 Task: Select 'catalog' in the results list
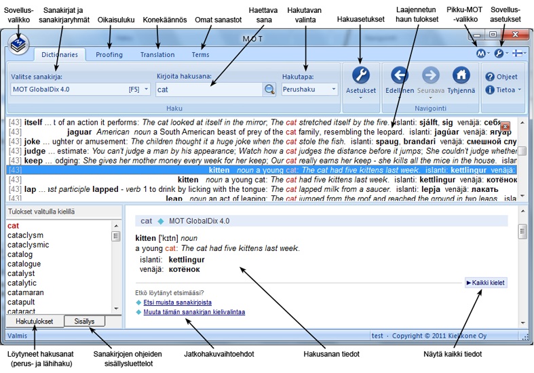(20, 254)
